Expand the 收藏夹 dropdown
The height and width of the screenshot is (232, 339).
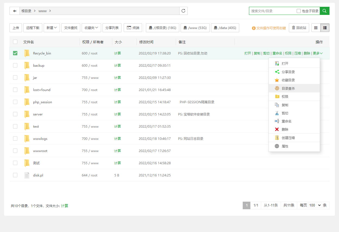[x=91, y=28]
